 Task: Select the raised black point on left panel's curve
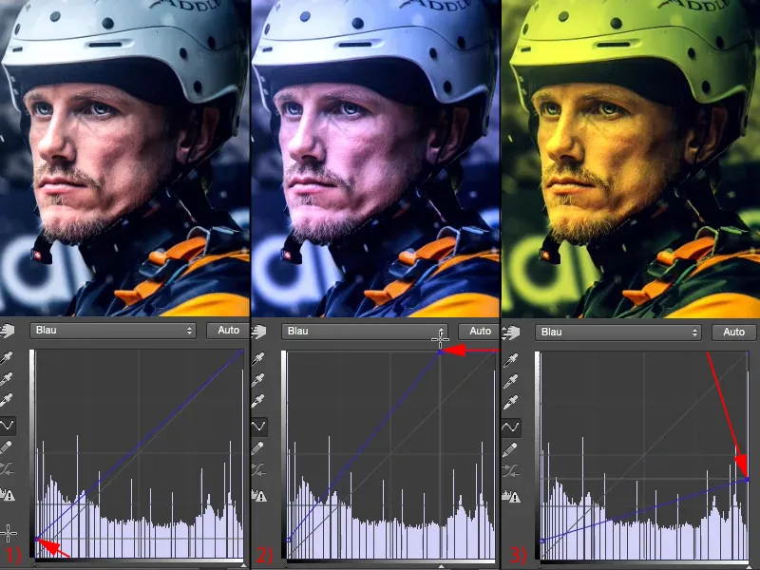pyautogui.click(x=36, y=539)
